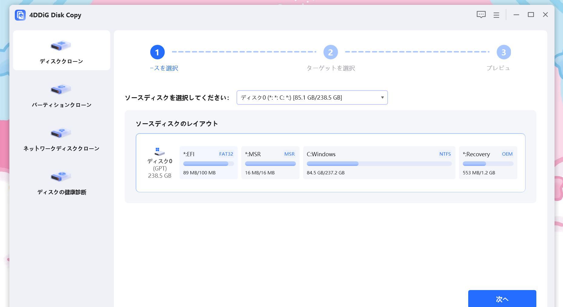Open the source disk dropdown
The height and width of the screenshot is (307, 563).
[x=312, y=97]
